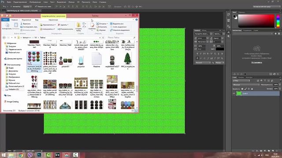Screen dimensions: 282x158
Task: Click Invert Selection in Explorer ribbon
Action: tap(119, 30)
